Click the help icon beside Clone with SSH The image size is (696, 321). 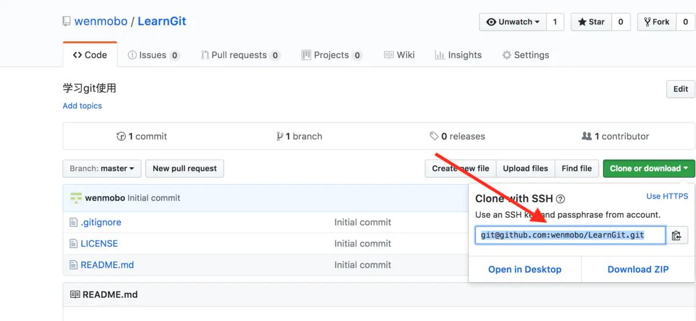pyautogui.click(x=560, y=199)
